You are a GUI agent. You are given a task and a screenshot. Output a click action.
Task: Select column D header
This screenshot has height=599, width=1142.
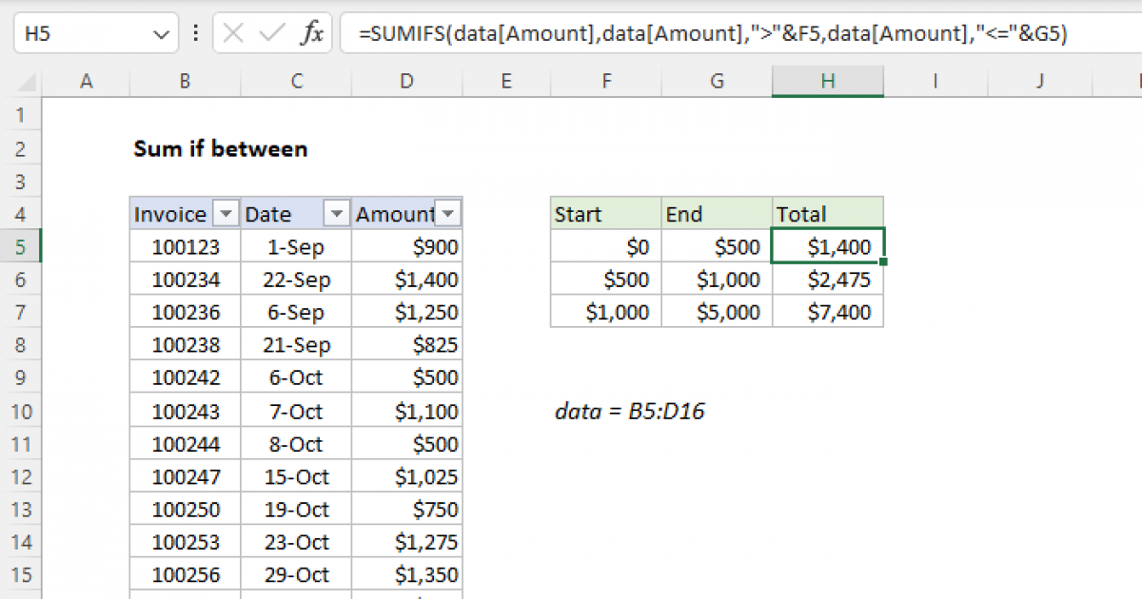point(406,81)
